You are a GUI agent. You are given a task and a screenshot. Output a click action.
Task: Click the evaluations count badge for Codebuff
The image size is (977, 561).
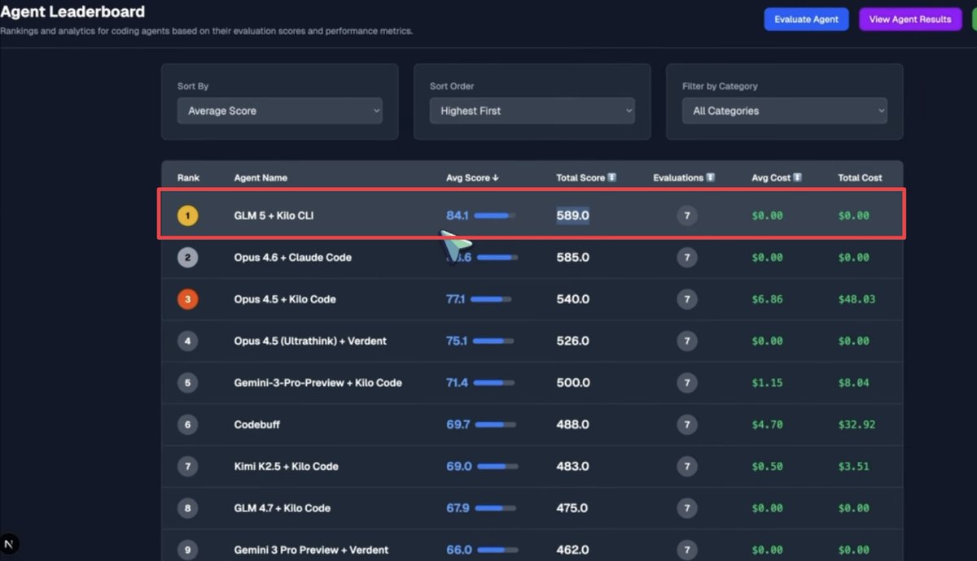tap(688, 424)
